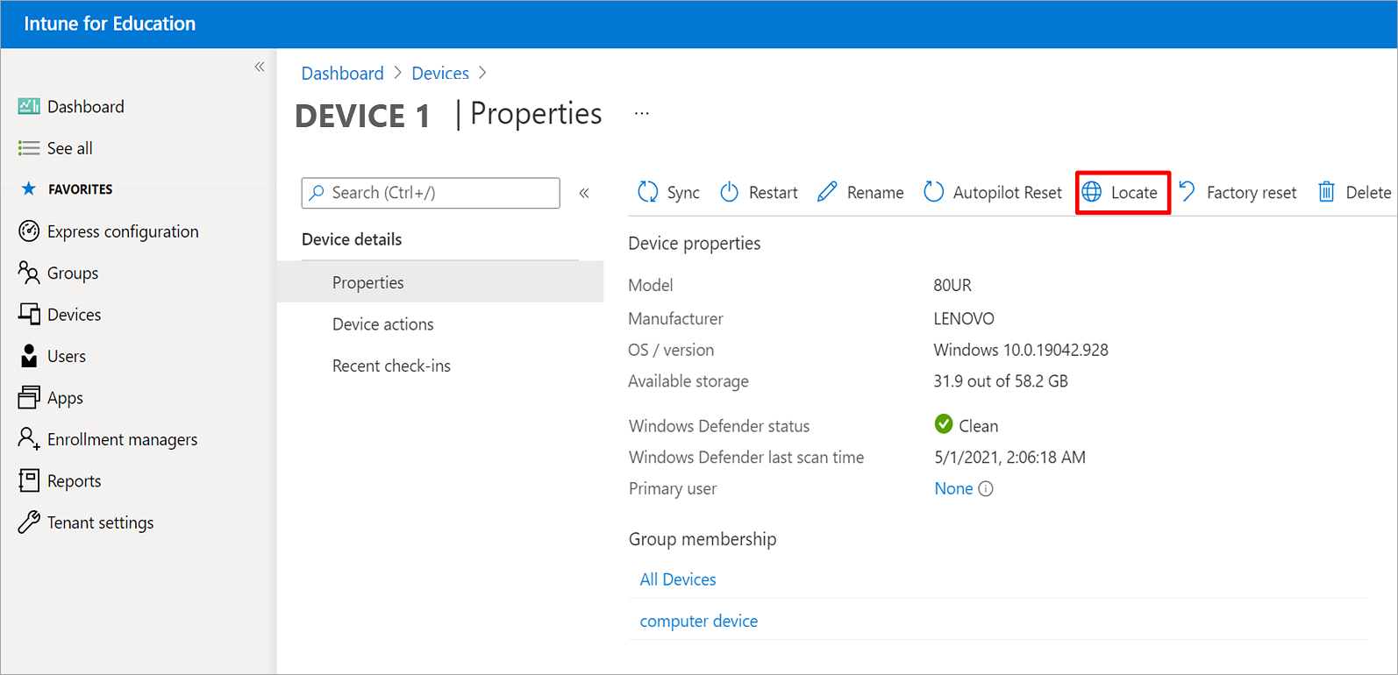Click the Sync device icon
1398x675 pixels.
[x=648, y=192]
